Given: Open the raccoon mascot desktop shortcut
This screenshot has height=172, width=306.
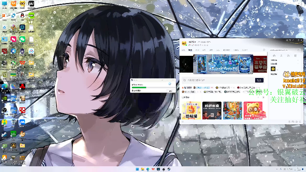Looking at the screenshot, I should (22, 4).
